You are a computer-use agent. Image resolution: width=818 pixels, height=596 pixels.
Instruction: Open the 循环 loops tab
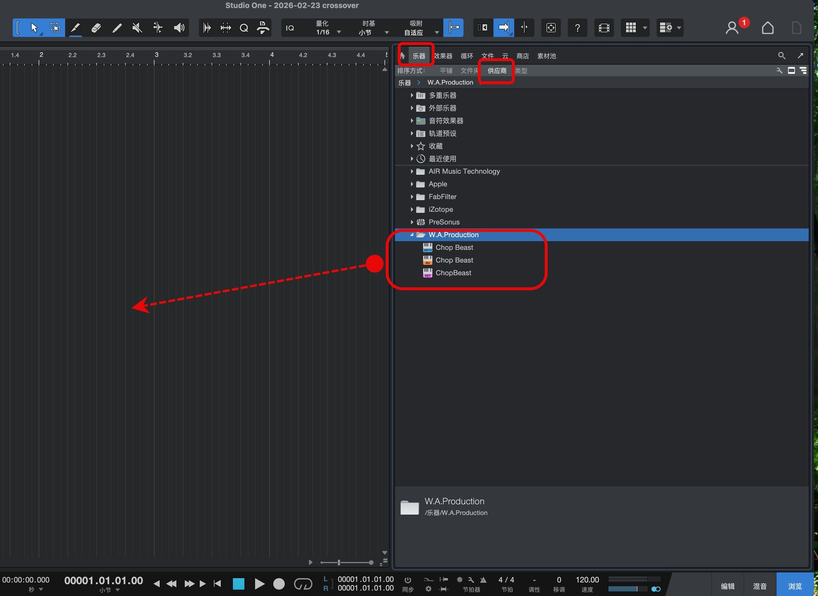pyautogui.click(x=467, y=56)
